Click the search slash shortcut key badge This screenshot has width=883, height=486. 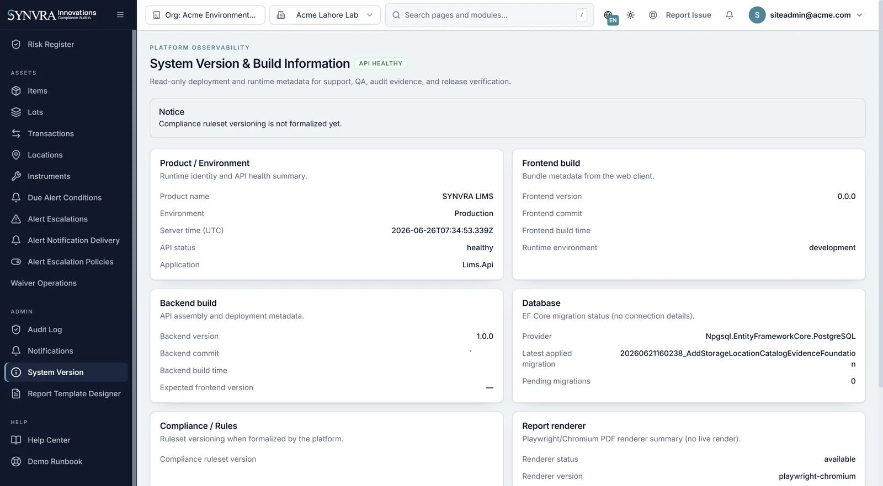582,15
